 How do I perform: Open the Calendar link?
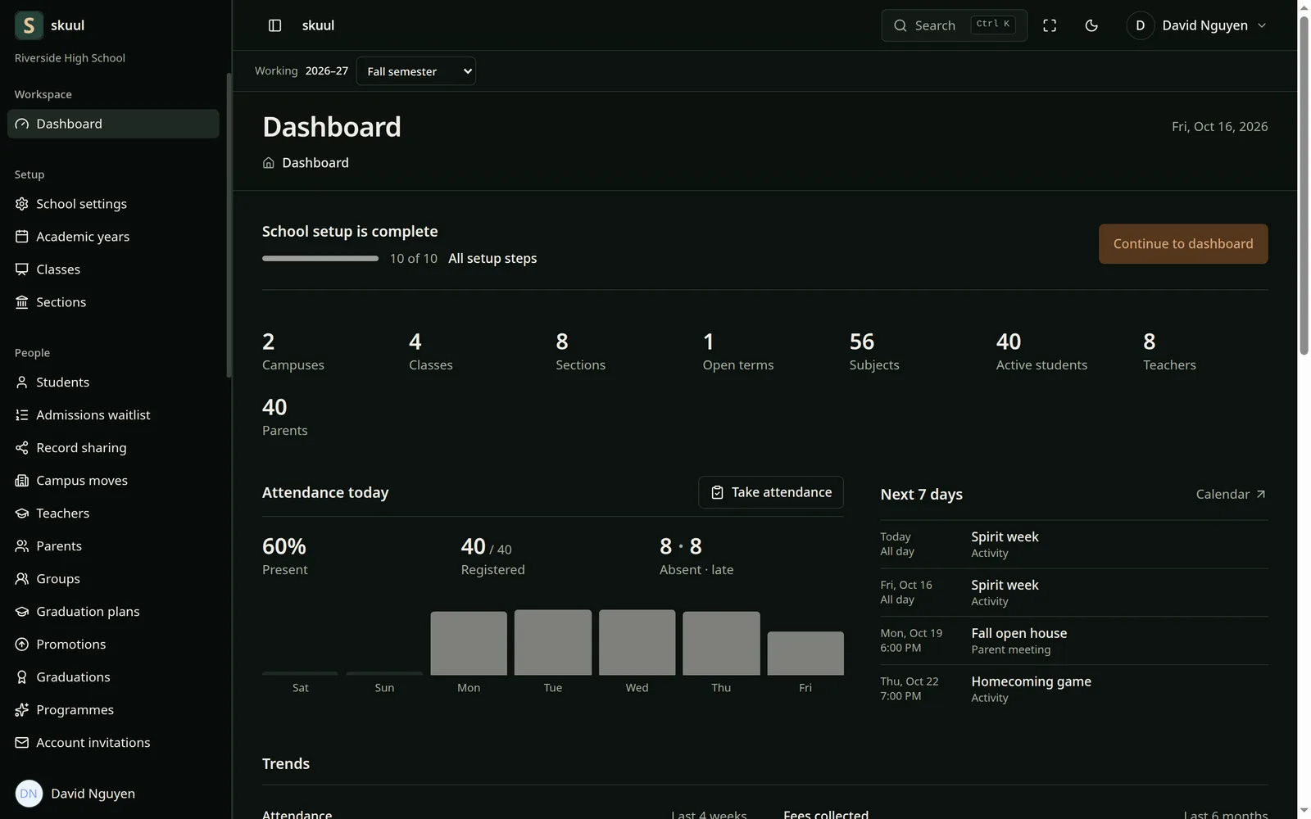pos(1231,495)
